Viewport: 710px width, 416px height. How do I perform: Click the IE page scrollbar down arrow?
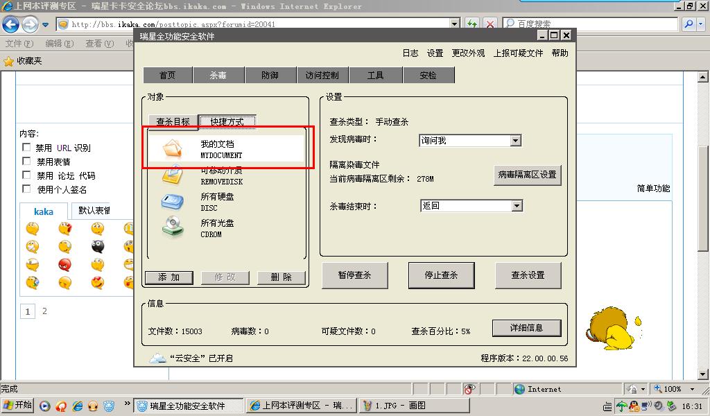[x=703, y=374]
